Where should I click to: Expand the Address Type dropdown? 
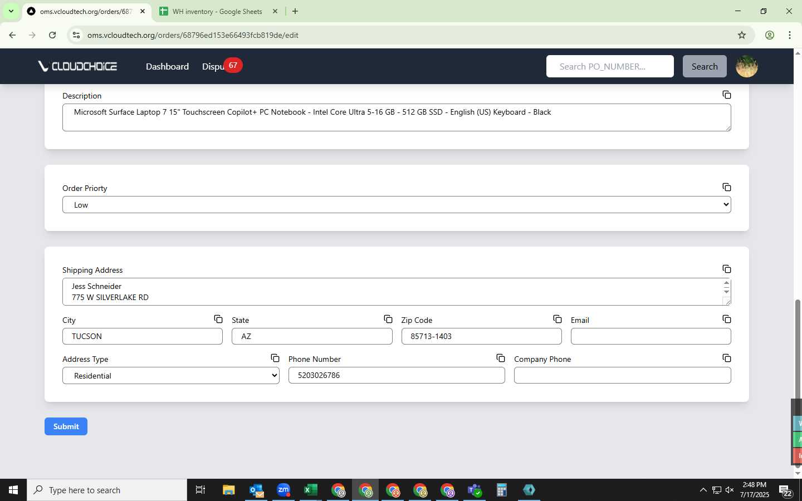(171, 376)
